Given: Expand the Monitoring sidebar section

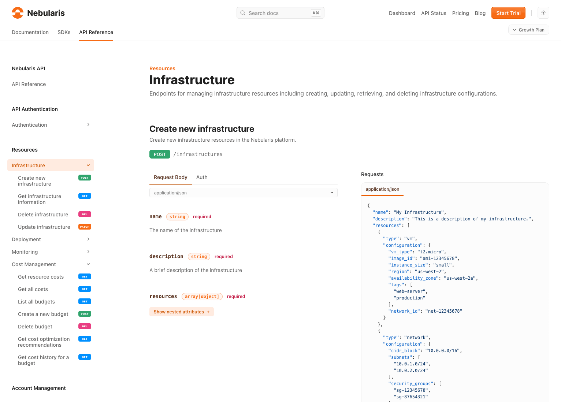Looking at the screenshot, I should [88, 252].
